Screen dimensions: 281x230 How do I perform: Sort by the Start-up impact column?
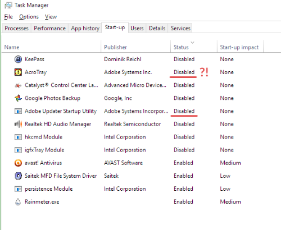pos(240,47)
